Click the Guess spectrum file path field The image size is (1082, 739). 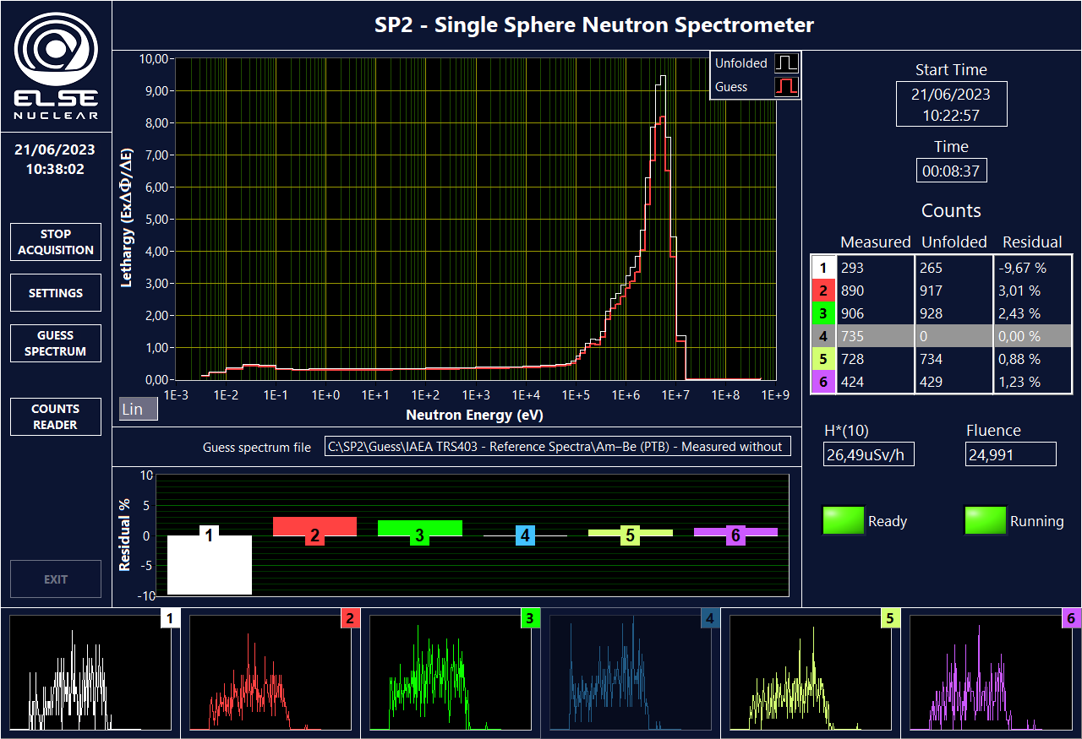tap(558, 447)
